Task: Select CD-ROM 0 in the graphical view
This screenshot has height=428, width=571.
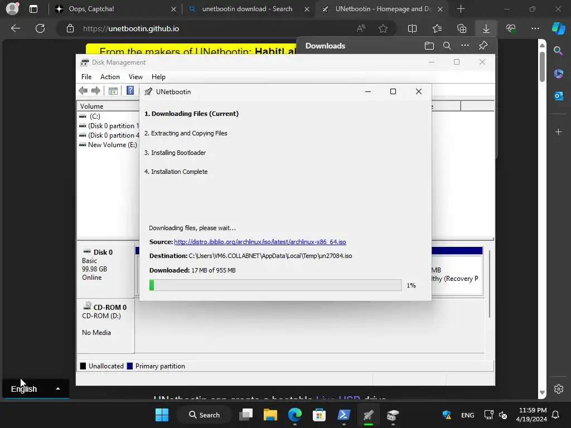Action: pyautogui.click(x=105, y=325)
